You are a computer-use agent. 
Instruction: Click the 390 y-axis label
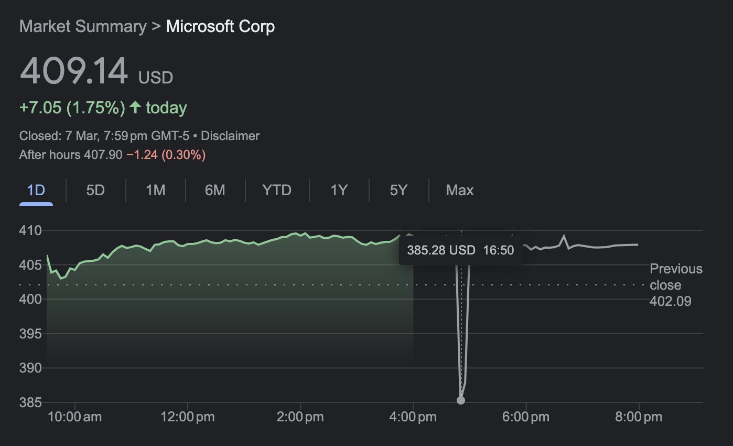pyautogui.click(x=30, y=368)
